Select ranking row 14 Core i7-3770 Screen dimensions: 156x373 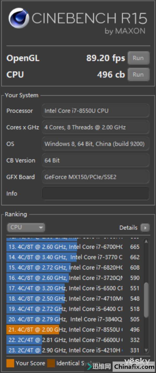[x=74, y=257]
